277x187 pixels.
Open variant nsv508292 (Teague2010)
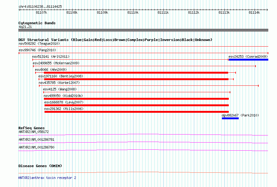tap(39, 43)
